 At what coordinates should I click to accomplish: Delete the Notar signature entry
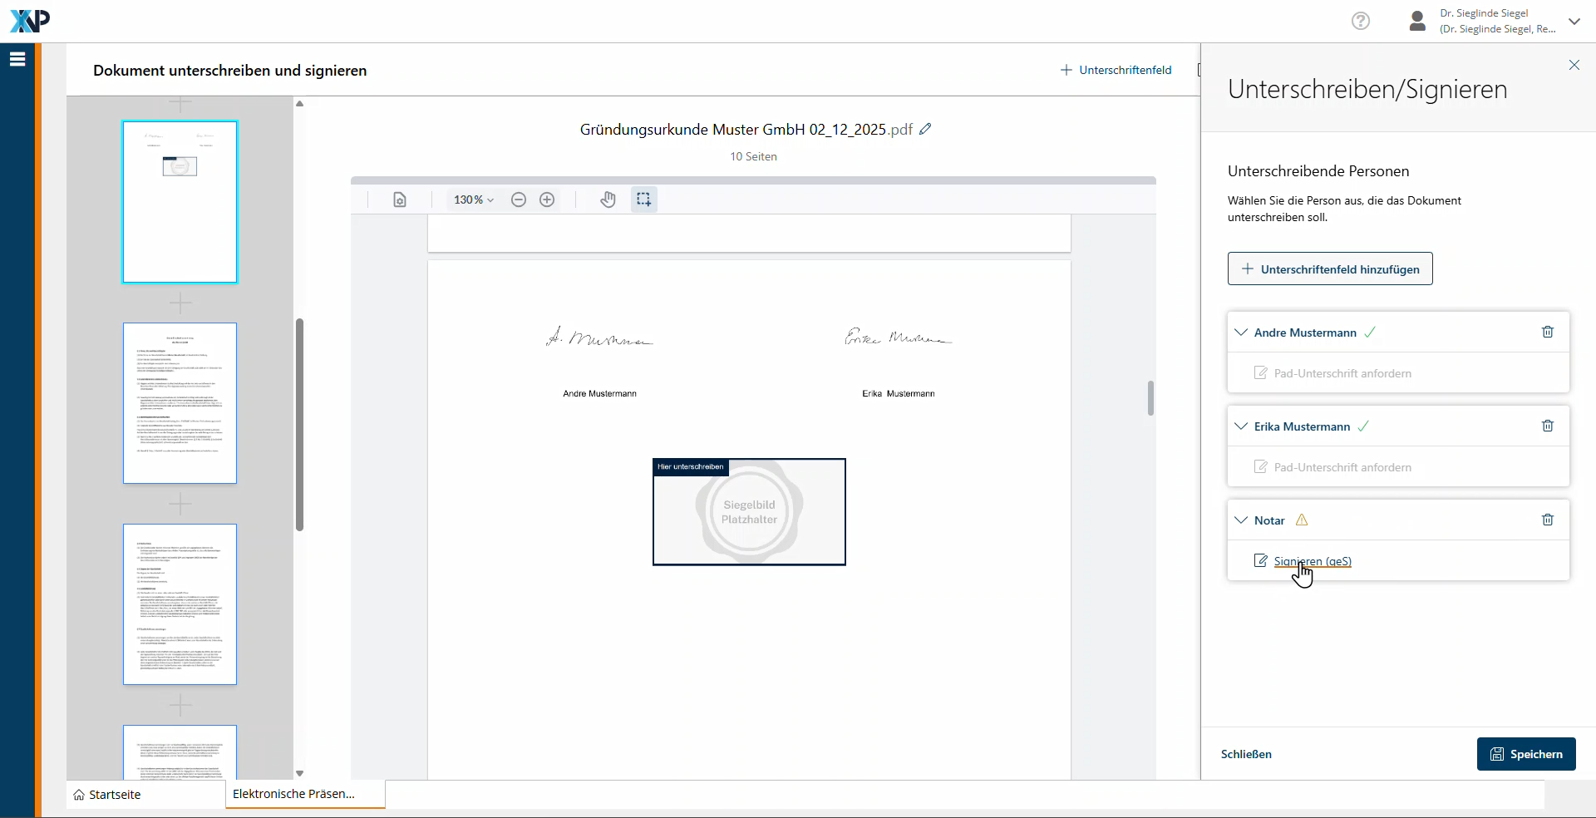pyautogui.click(x=1547, y=520)
